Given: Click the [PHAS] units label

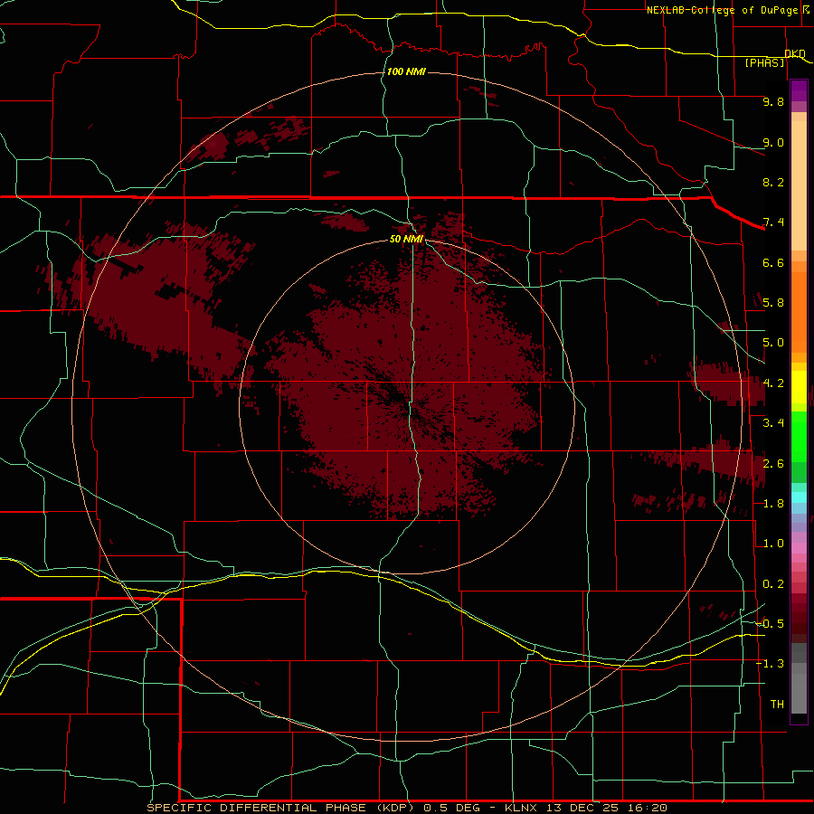Looking at the screenshot, I should [x=764, y=62].
